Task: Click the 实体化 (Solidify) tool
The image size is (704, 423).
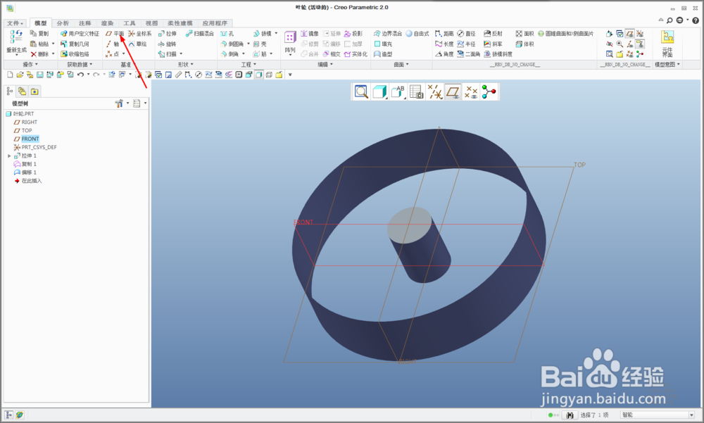Action: pyautogui.click(x=356, y=54)
